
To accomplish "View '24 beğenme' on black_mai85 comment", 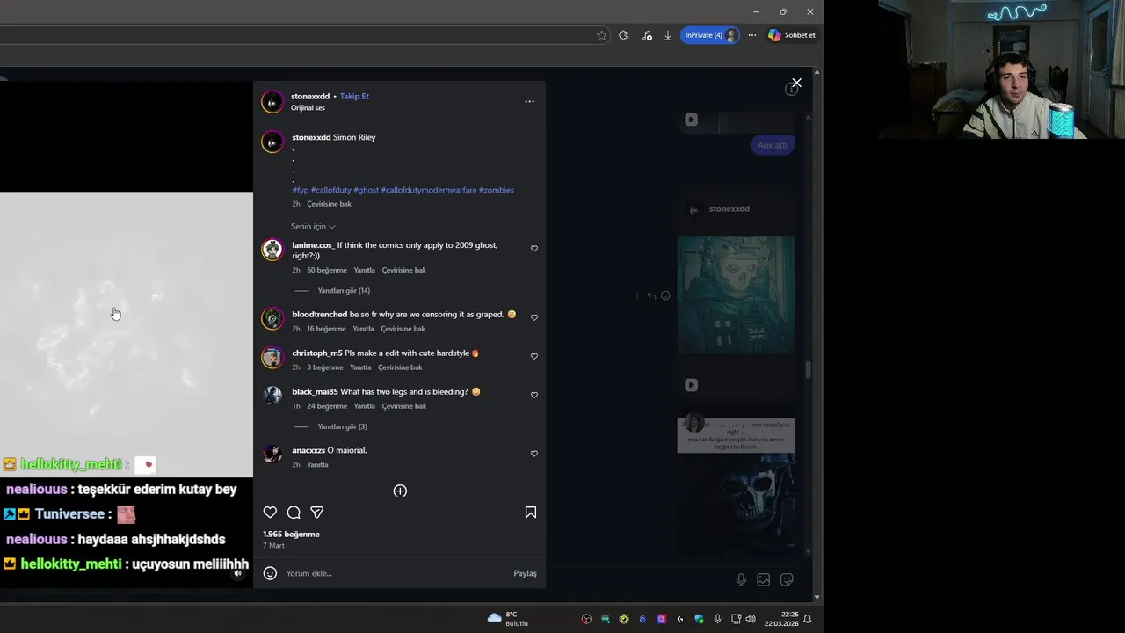I will (327, 406).
